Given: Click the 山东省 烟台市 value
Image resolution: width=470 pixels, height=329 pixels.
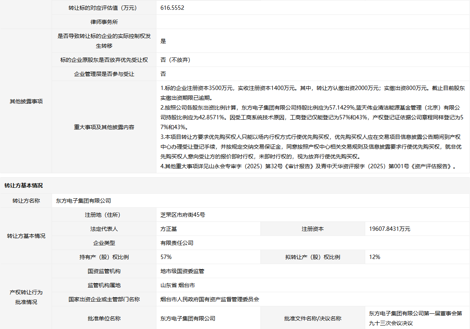Looking at the screenshot, I should [178, 285].
